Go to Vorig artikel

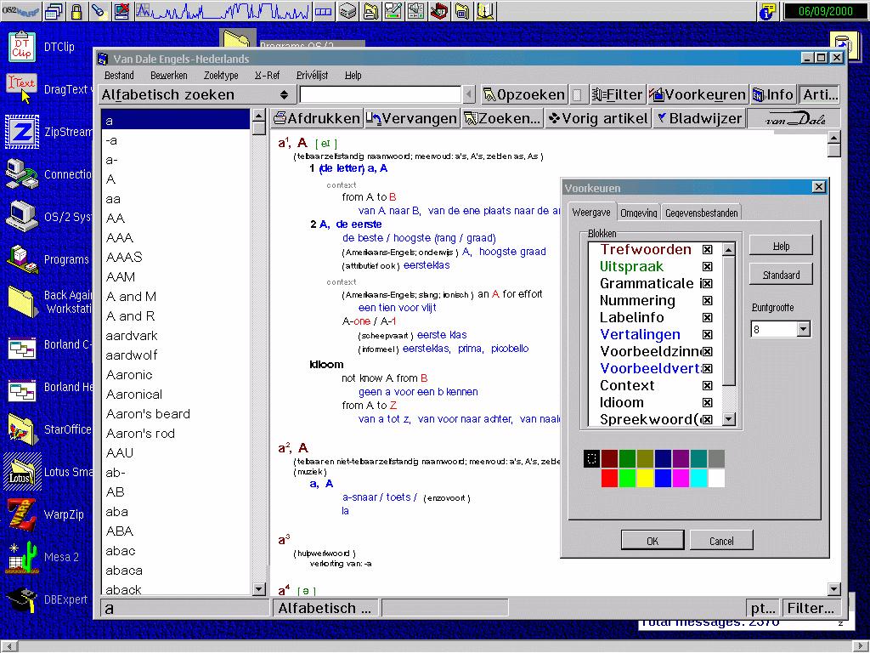coord(597,118)
